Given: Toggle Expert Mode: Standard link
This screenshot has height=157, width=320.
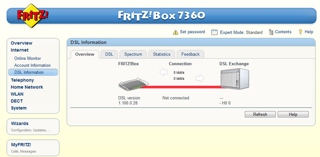Looking at the screenshot, I should (x=241, y=32).
